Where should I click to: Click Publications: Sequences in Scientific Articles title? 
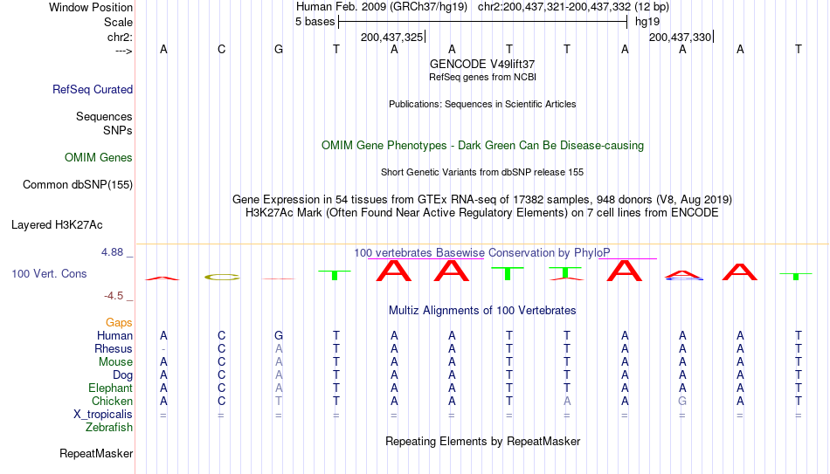pos(482,104)
